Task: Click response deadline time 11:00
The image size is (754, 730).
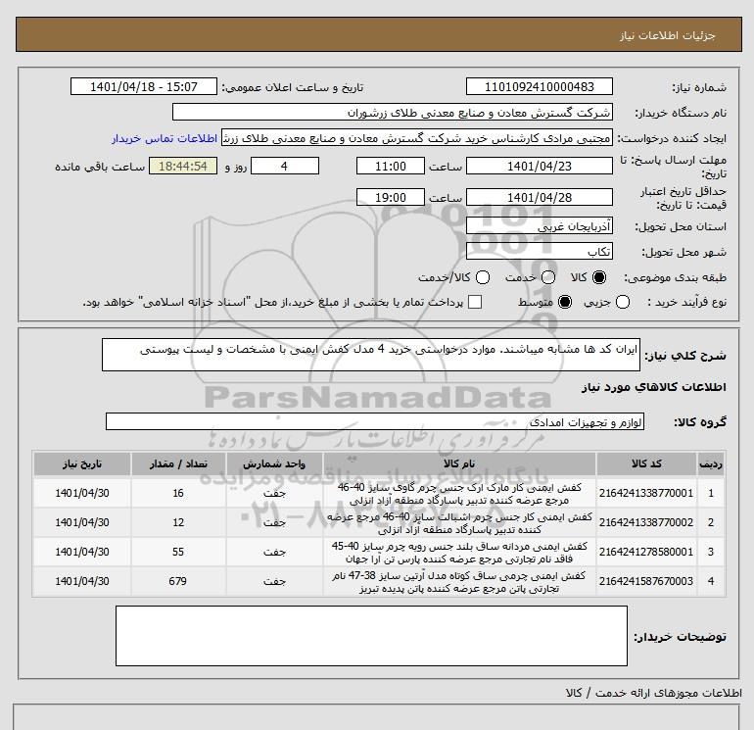Action: 391,166
